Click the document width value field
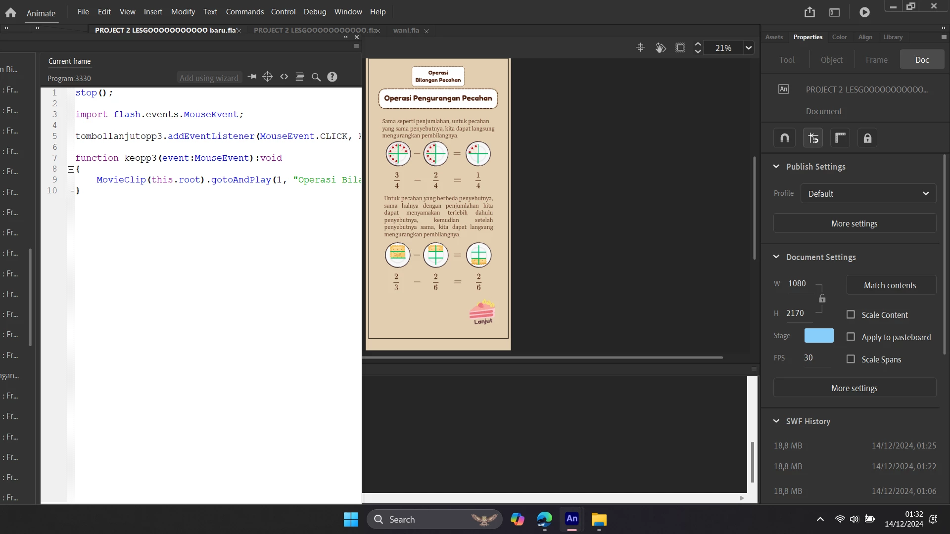 797,283
